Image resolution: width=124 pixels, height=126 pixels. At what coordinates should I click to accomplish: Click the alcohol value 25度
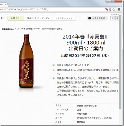pos(79,110)
